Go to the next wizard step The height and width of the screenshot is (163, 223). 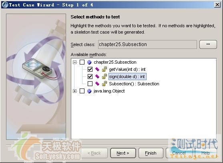click(x=123, y=153)
